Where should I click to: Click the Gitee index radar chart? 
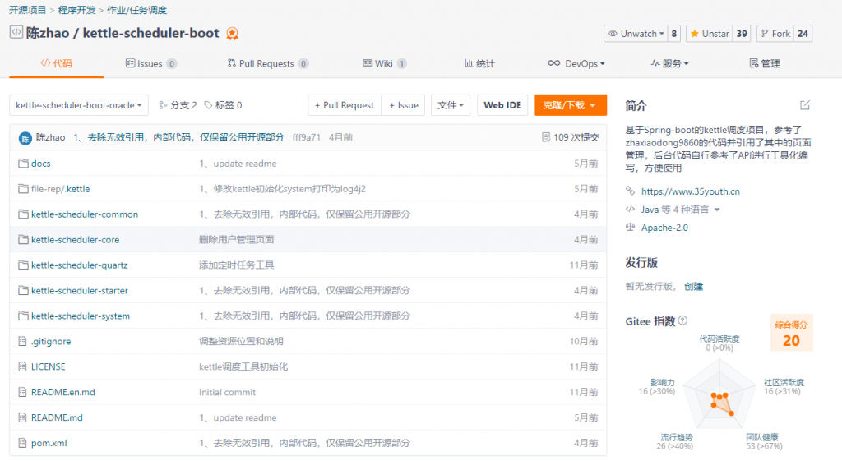point(719,395)
